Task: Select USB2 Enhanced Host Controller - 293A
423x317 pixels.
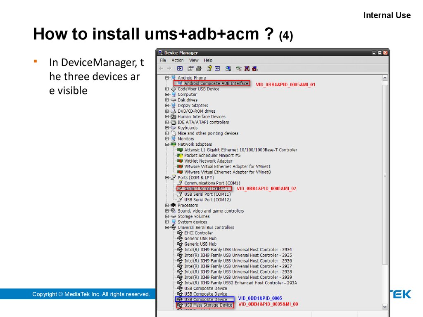Action: tap(240, 283)
